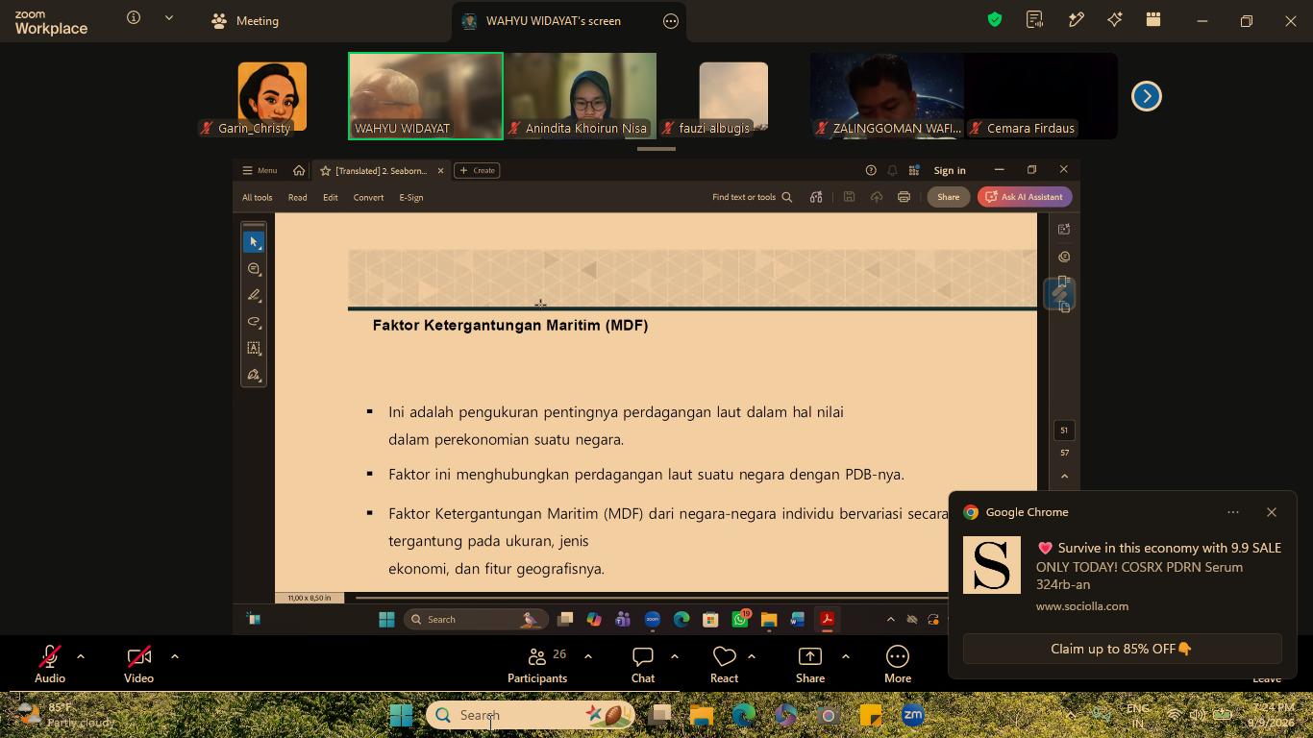The image size is (1313, 738).
Task: Click the Windows taskbar Search field
Action: coord(531,715)
